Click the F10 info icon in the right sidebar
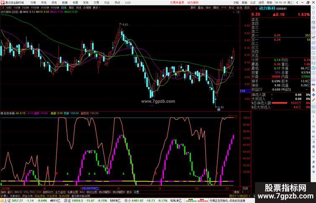The height and width of the screenshot is (203, 316). click(313, 48)
